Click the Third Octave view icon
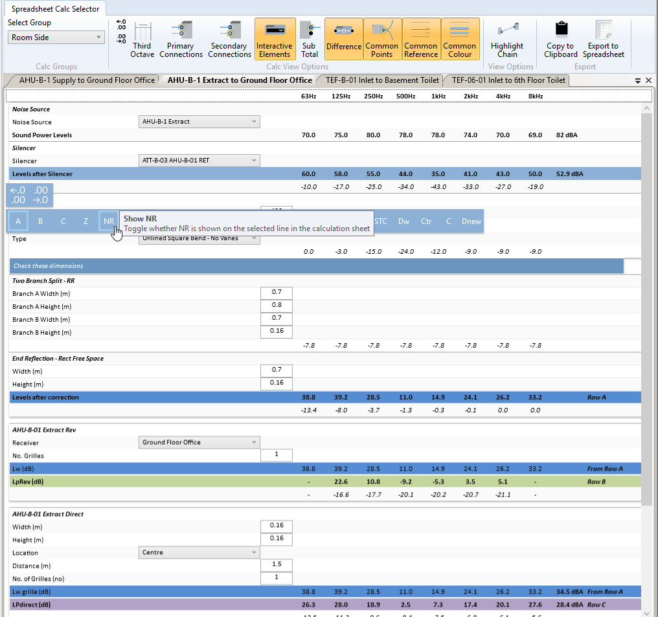 [142, 39]
